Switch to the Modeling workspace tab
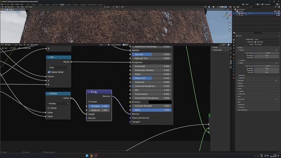Image resolution: width=281 pixels, height=158 pixels. [x=34, y=4]
